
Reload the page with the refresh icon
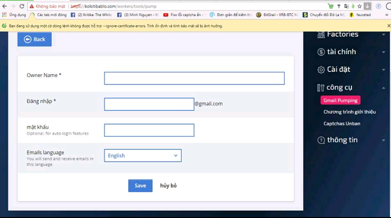tap(22, 6)
